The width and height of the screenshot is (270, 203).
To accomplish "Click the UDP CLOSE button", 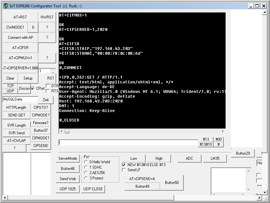I will click(93, 189).
